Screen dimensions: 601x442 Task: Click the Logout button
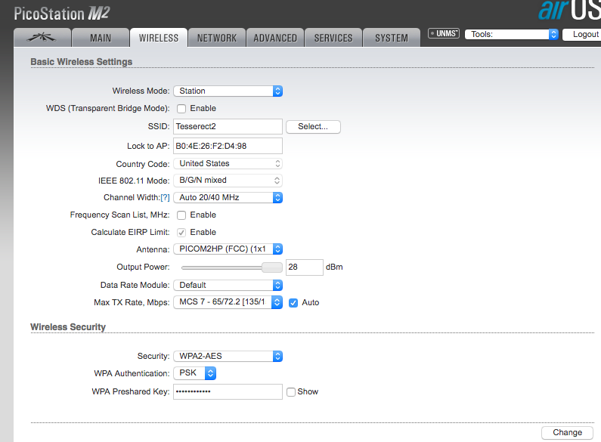click(583, 34)
